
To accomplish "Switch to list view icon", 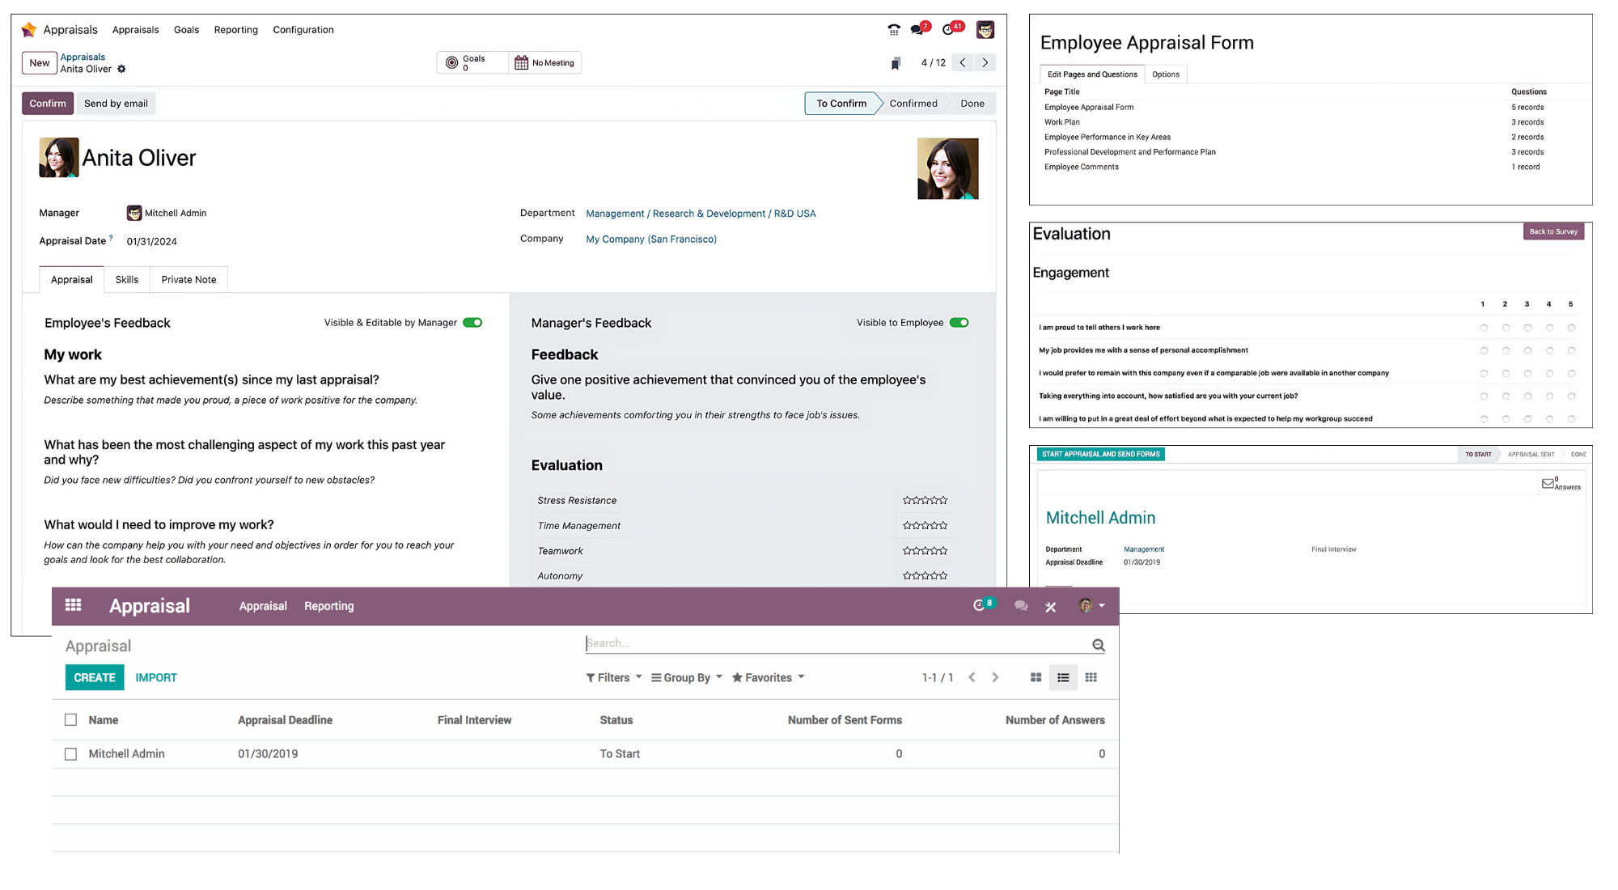I will tap(1063, 677).
